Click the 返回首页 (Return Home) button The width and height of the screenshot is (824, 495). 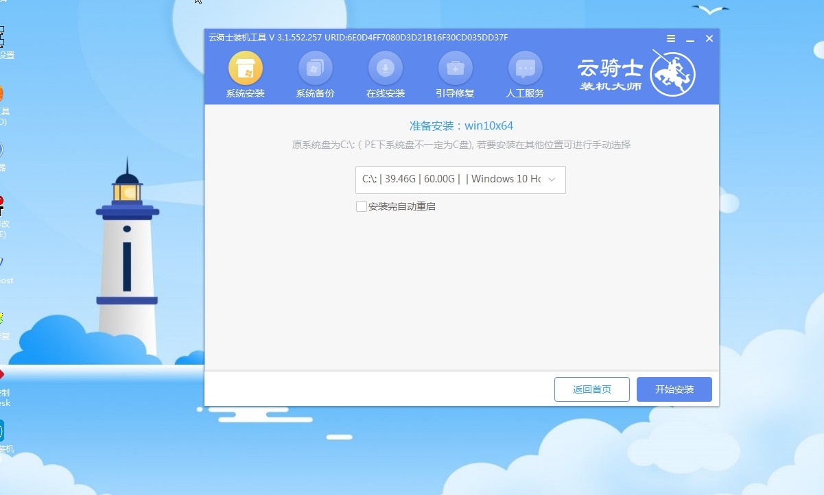(592, 389)
